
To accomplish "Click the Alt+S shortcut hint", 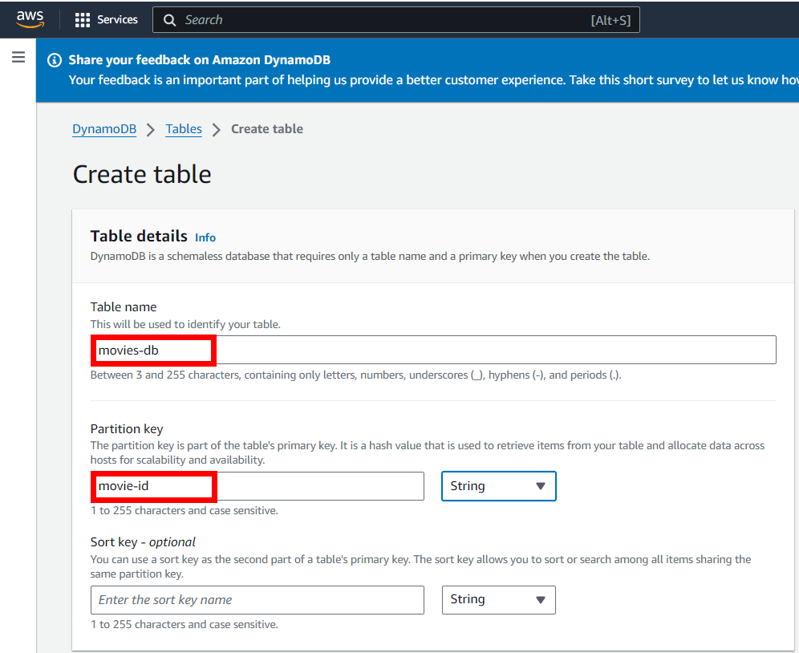I will coord(610,20).
